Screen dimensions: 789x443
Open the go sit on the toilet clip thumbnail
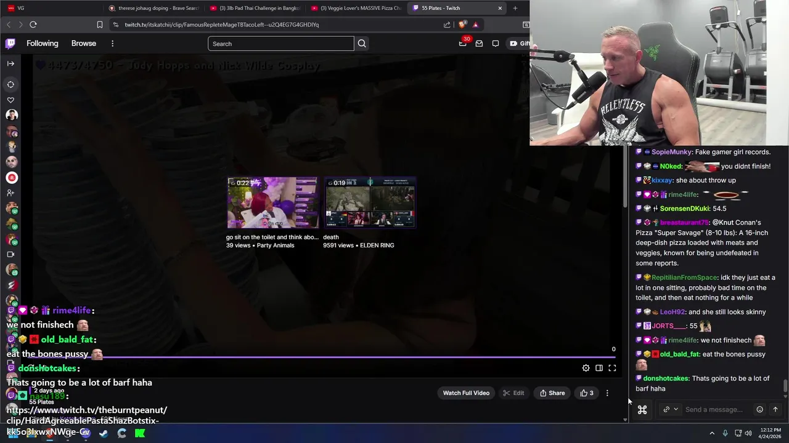click(272, 203)
